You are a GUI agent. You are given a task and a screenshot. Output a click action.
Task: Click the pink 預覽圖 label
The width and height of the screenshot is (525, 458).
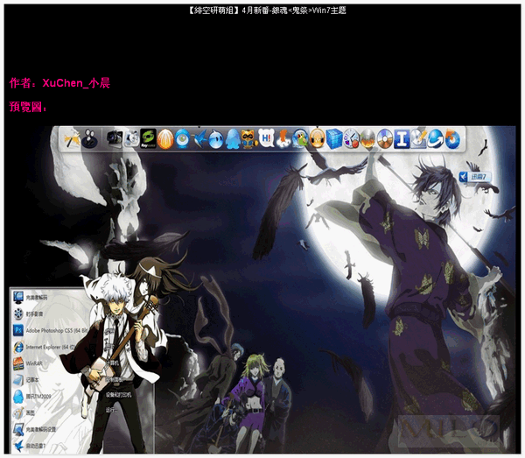click(28, 107)
